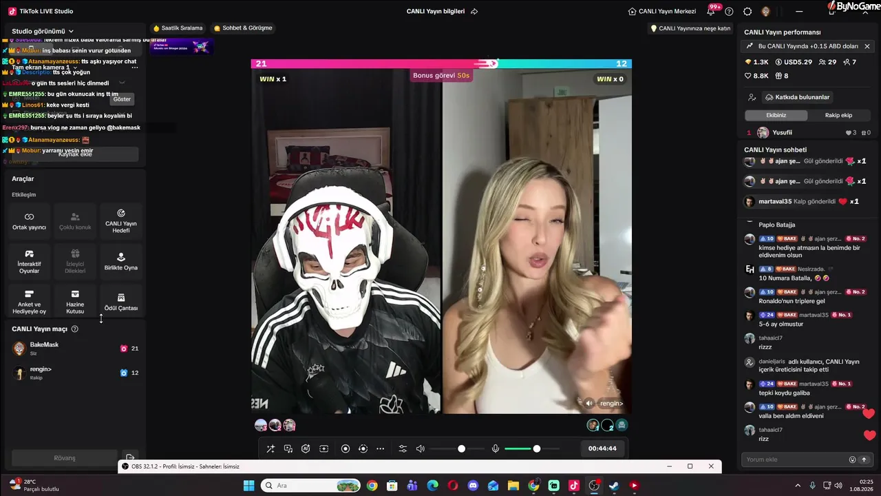The image size is (881, 496).
Task: Adjust the microphone volume slider
Action: coord(532,449)
